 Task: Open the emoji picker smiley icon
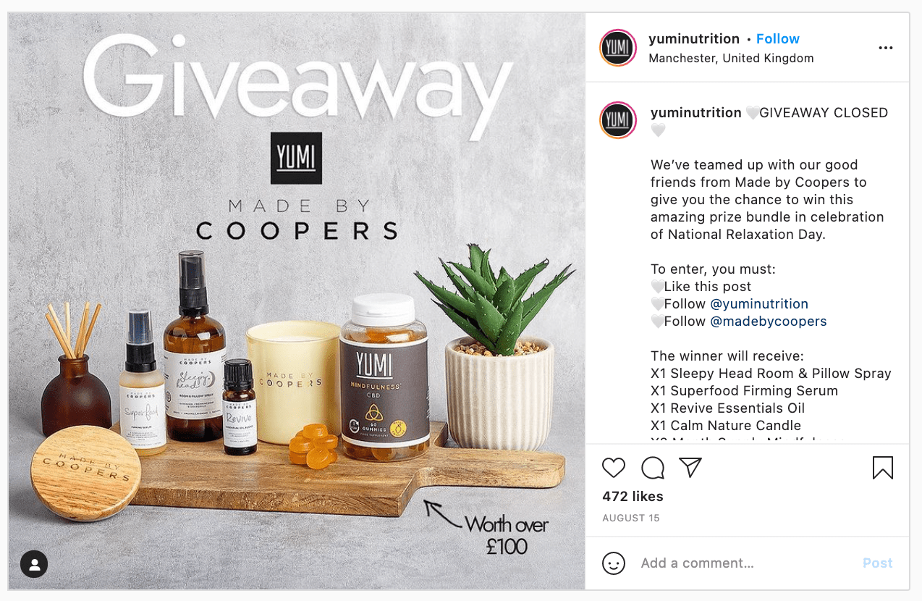(x=614, y=563)
